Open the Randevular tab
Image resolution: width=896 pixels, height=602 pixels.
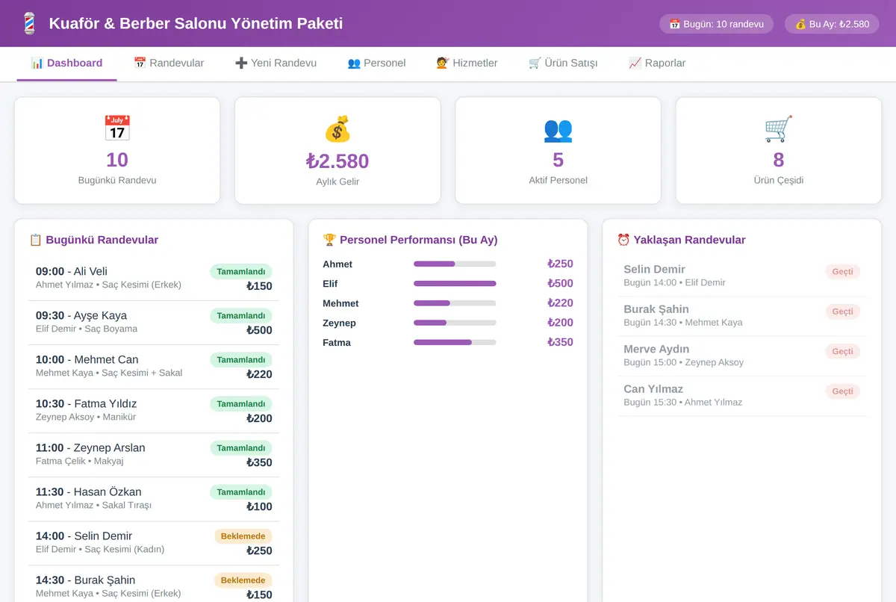click(x=169, y=63)
